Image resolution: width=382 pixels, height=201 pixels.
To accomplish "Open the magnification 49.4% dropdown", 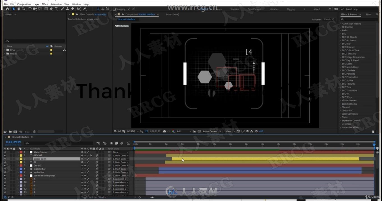I will [133, 131].
